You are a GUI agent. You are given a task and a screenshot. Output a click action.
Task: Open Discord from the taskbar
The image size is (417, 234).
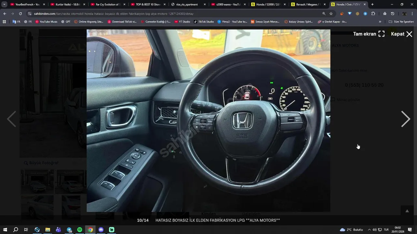tap(101, 229)
